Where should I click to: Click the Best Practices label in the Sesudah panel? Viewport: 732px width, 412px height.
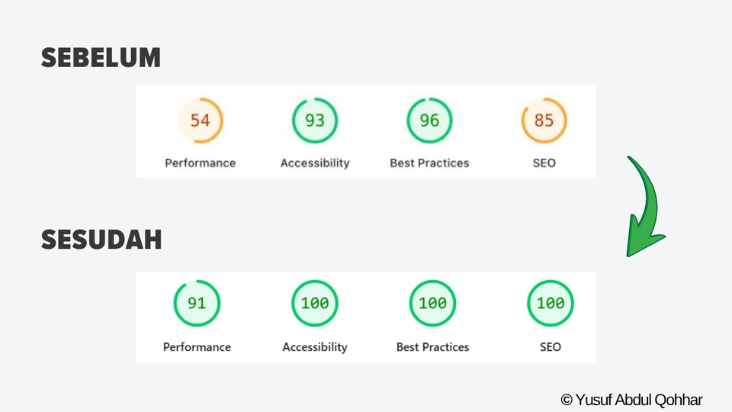[432, 346]
